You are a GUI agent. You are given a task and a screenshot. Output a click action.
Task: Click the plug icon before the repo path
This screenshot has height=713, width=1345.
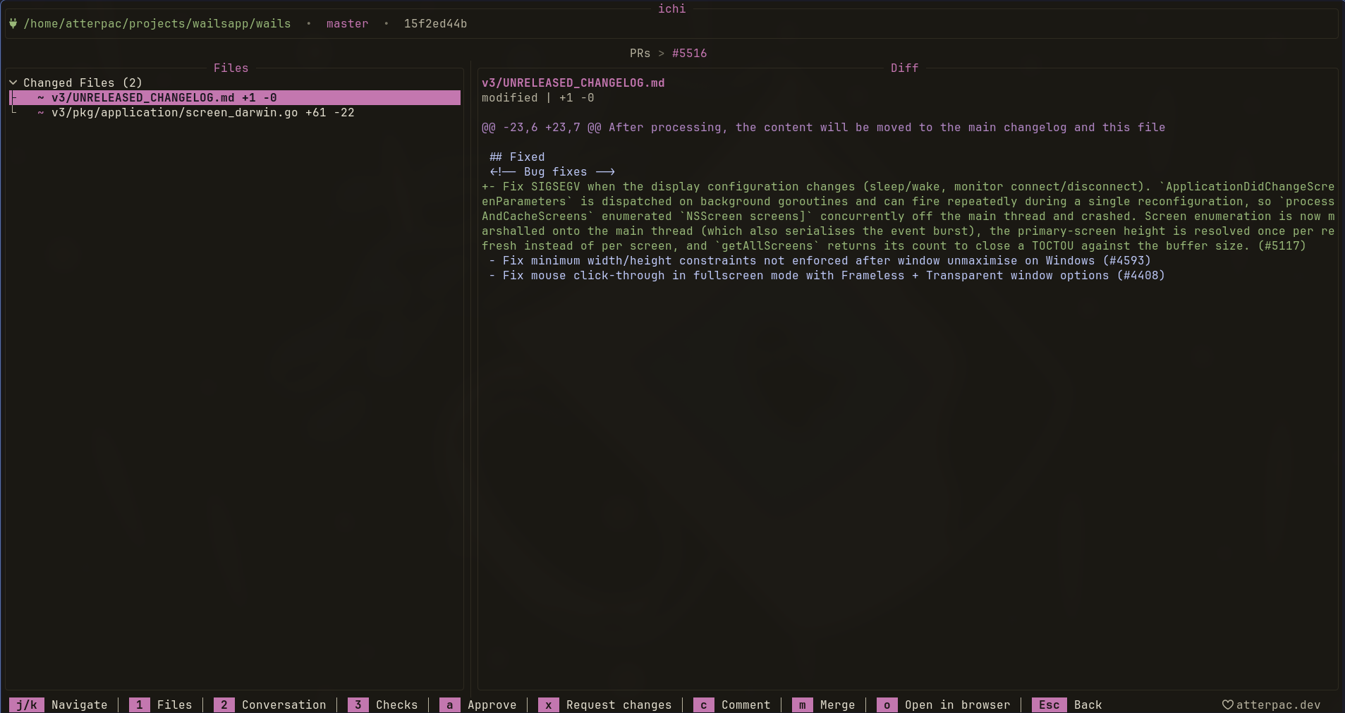(13, 23)
